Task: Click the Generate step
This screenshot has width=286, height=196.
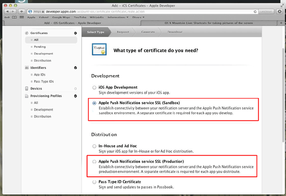Action: pos(148,32)
